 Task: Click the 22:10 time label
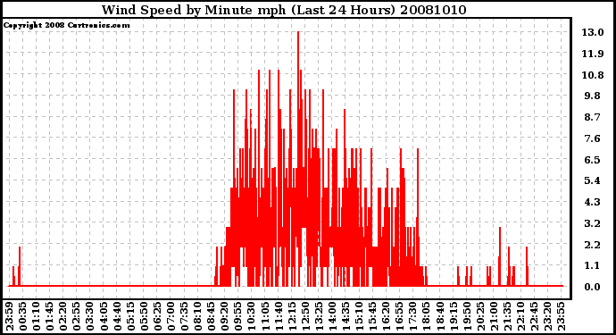pyautogui.click(x=520, y=317)
